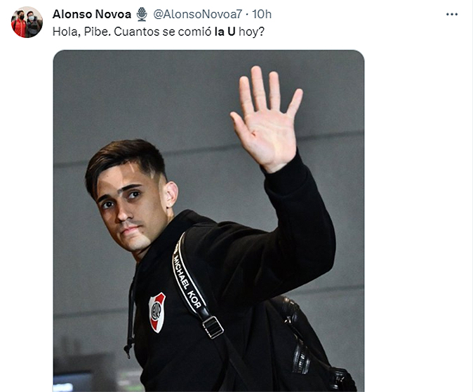Viewport: 473px width, 392px height.
Task: Click the word "hoy?" ending the tweet
Action: pyautogui.click(x=251, y=32)
